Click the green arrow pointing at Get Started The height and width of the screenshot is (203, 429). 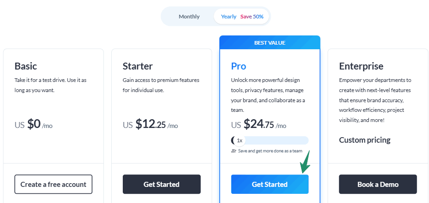pos(305,162)
